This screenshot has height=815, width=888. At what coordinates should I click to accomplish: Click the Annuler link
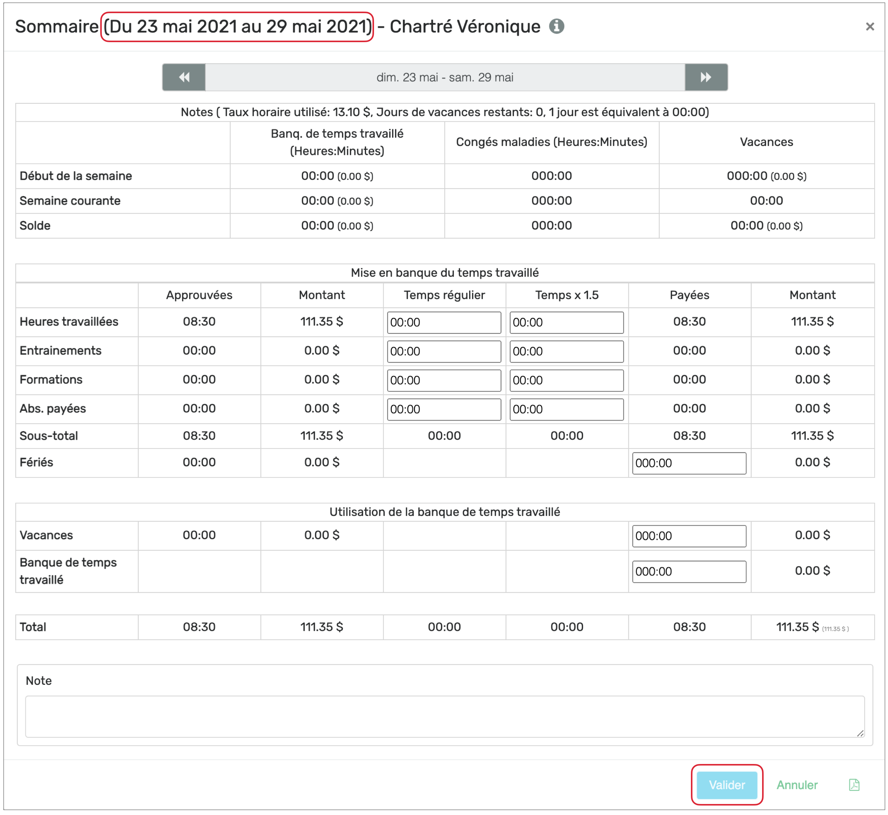coord(797,785)
